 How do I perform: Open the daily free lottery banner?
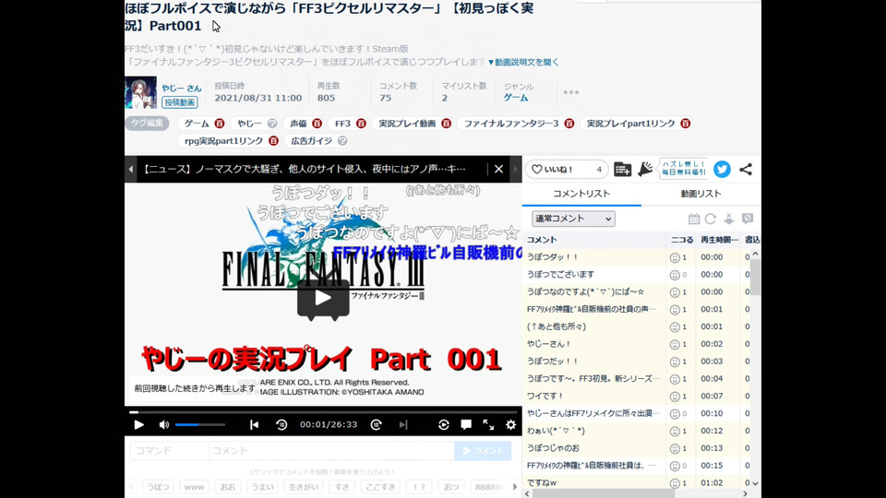tap(683, 168)
